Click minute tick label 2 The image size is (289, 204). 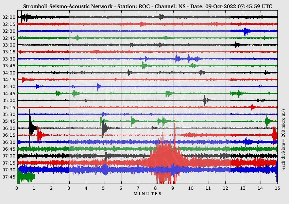(x=51, y=188)
